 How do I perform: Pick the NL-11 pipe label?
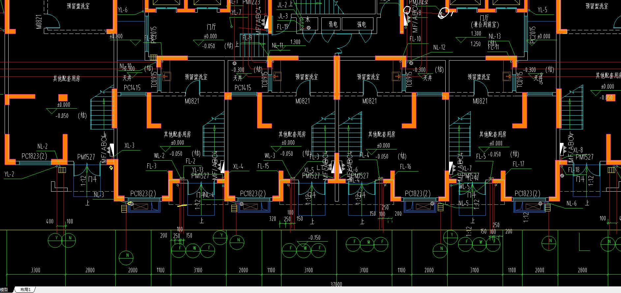278,45
